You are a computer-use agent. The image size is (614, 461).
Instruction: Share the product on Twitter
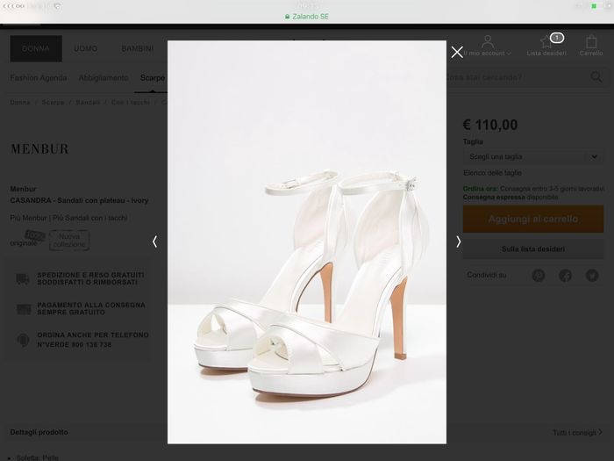(592, 276)
